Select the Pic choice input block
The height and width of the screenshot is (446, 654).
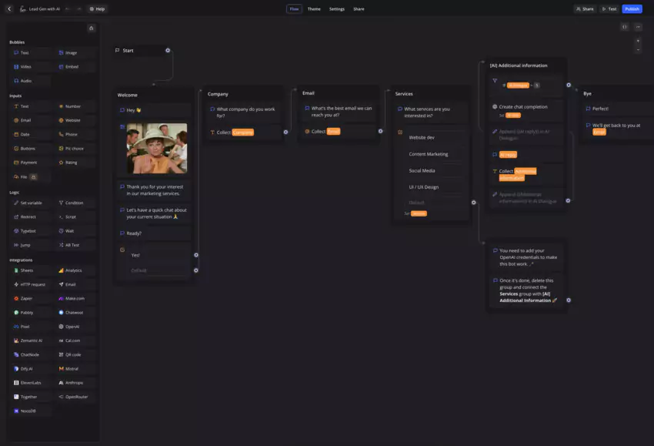72,148
